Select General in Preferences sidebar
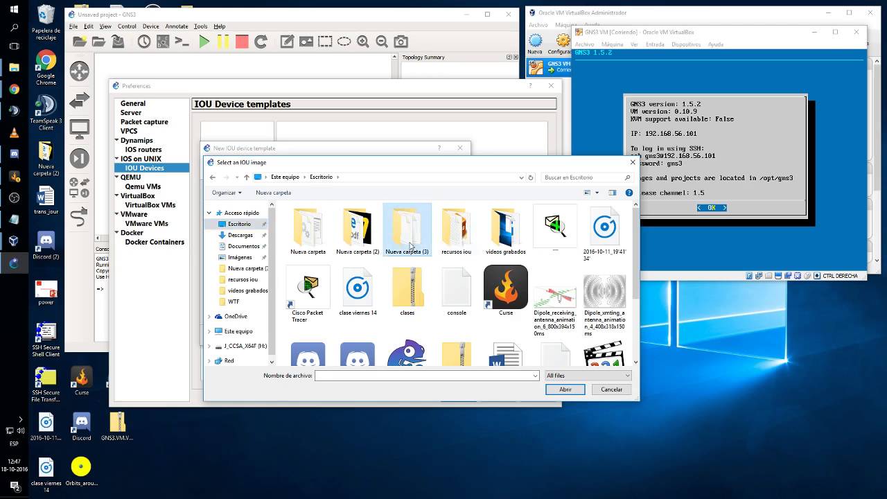This screenshot has height=499, width=887. pyautogui.click(x=133, y=103)
